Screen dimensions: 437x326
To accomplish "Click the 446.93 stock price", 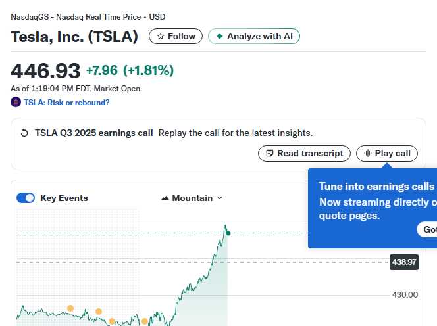I will 45,71.
